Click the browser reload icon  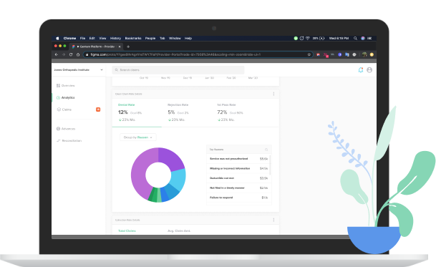pyautogui.click(x=71, y=55)
